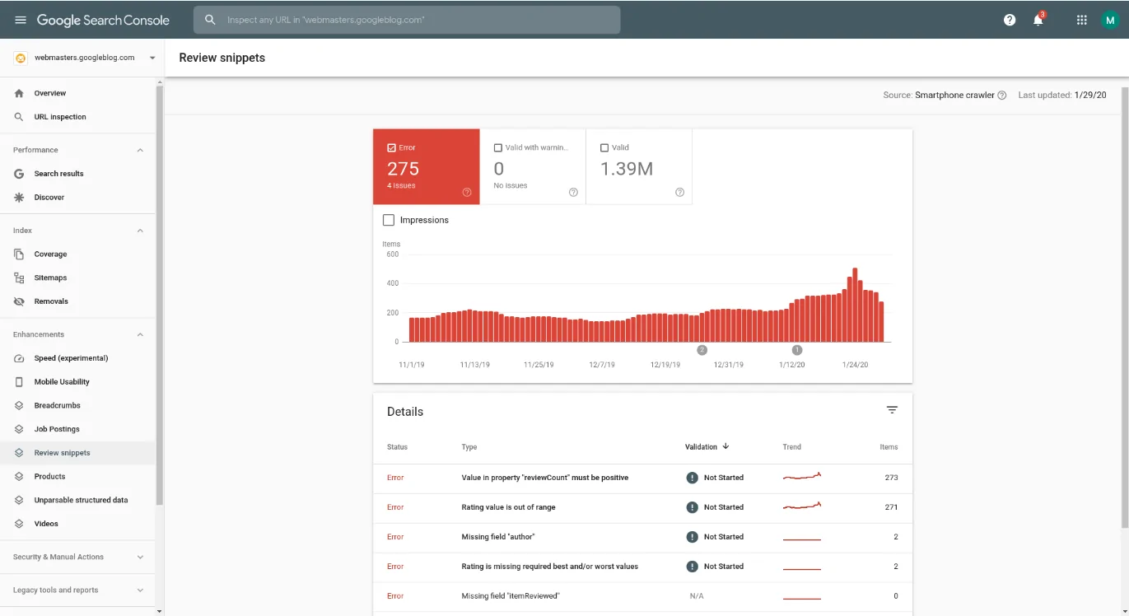Enable the Impressions checkbox
The height and width of the screenshot is (616, 1129).
[389, 220]
